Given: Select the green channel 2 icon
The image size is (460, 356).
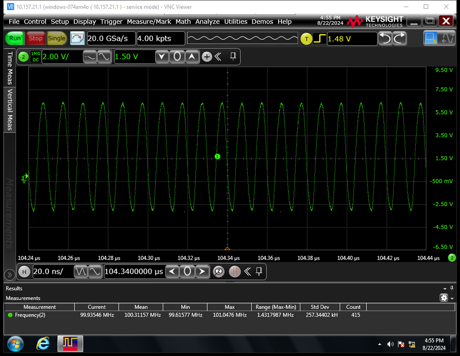Looking at the screenshot, I should tap(23, 57).
